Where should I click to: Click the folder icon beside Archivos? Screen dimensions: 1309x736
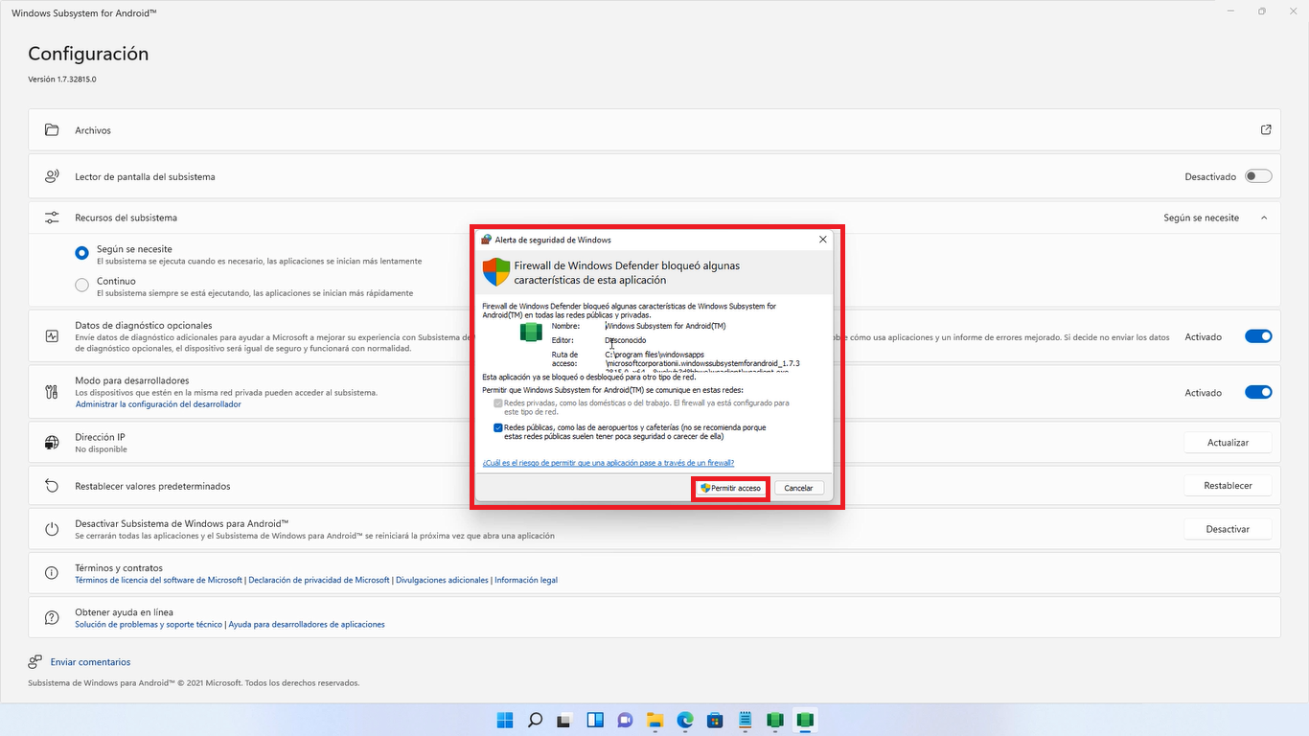(52, 129)
